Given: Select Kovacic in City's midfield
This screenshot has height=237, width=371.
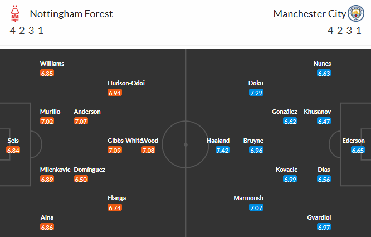Looking at the screenshot, I should click(x=286, y=170).
